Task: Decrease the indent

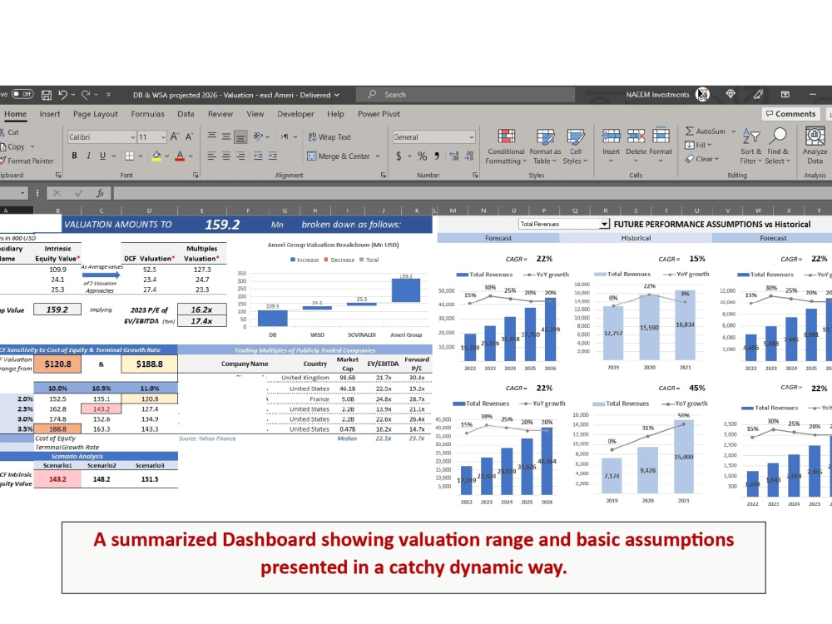Action: [259, 156]
